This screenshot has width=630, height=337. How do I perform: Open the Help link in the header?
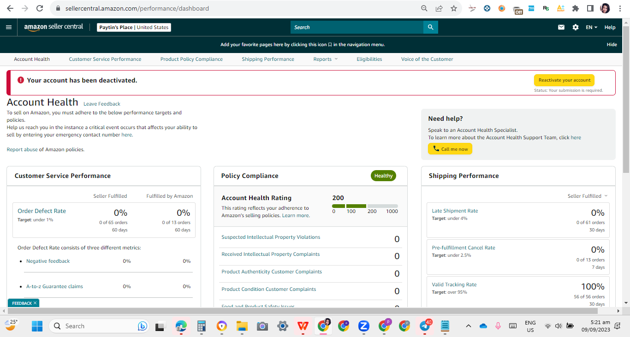click(610, 27)
